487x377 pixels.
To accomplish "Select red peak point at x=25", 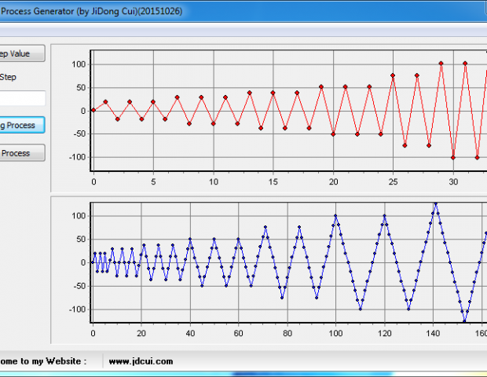I will coord(393,75).
